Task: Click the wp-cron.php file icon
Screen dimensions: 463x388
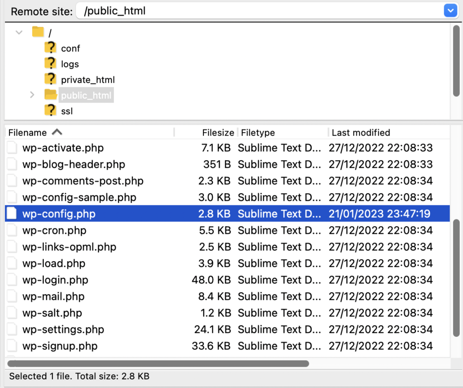Action: (12, 230)
